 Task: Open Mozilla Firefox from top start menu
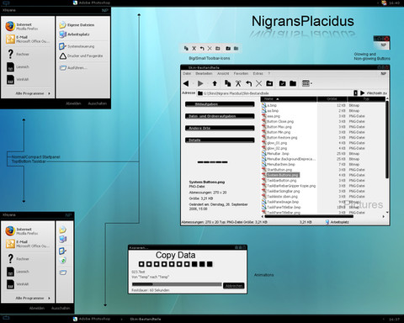(x=28, y=26)
